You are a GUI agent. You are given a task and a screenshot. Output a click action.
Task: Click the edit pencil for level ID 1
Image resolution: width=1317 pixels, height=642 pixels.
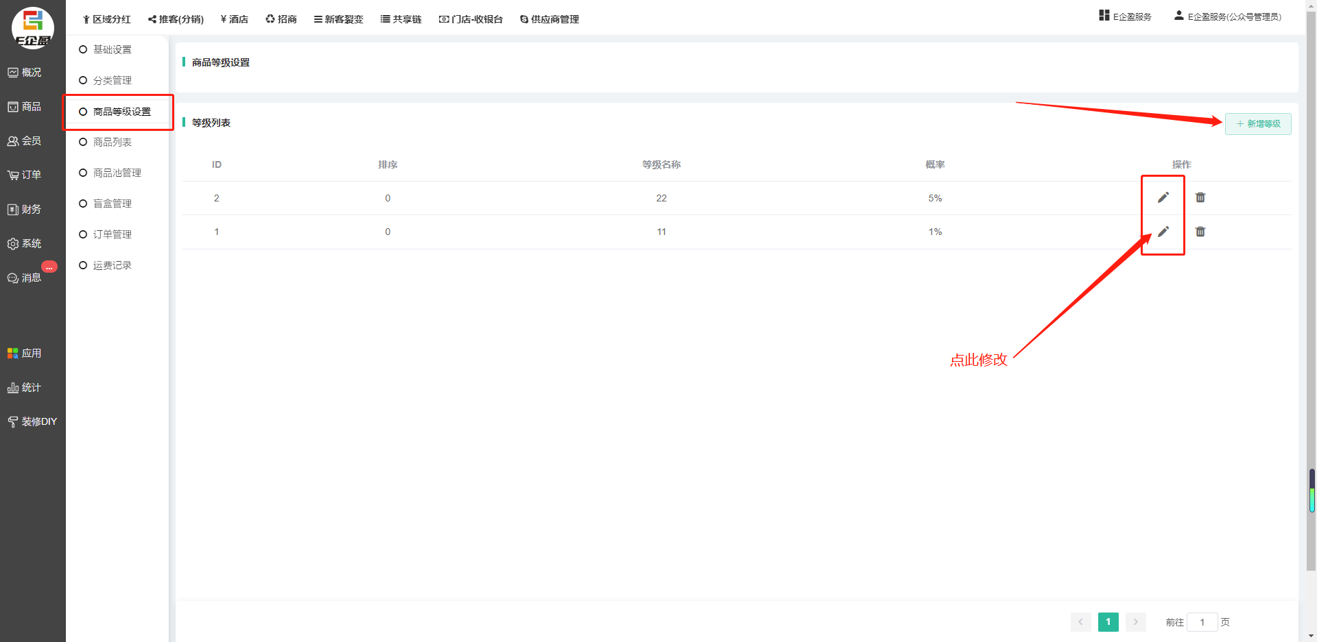(x=1163, y=232)
